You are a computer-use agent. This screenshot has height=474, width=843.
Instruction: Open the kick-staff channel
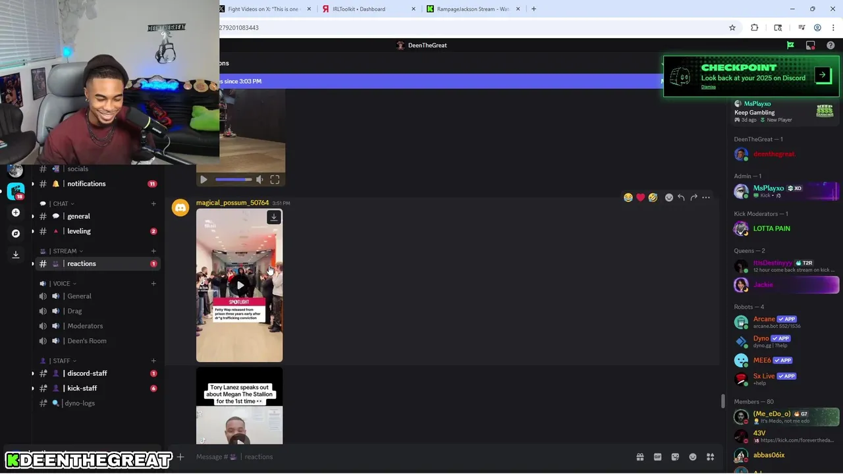tap(98, 388)
